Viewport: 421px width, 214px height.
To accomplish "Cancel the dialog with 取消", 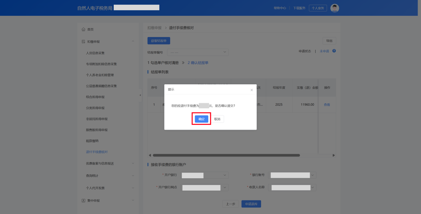I will 217,119.
